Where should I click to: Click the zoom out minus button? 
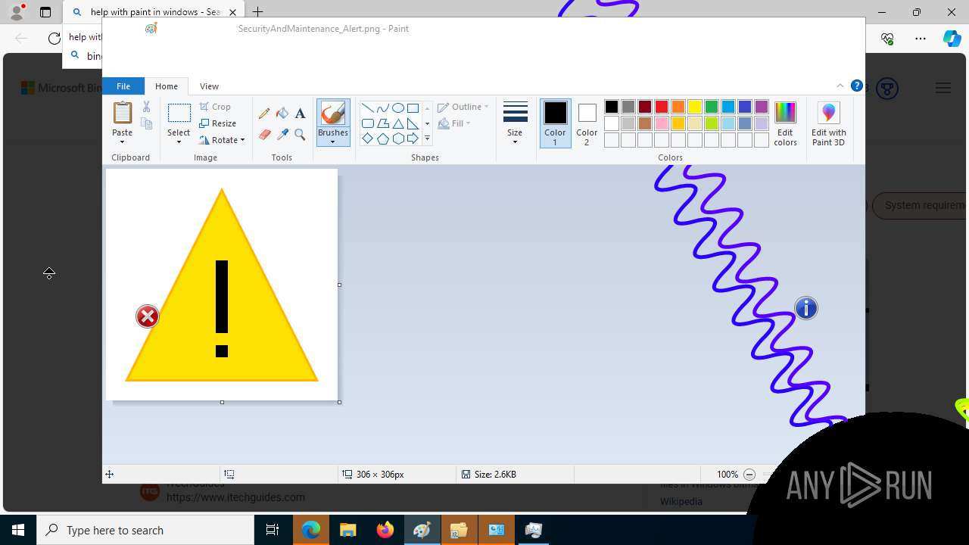(x=749, y=475)
